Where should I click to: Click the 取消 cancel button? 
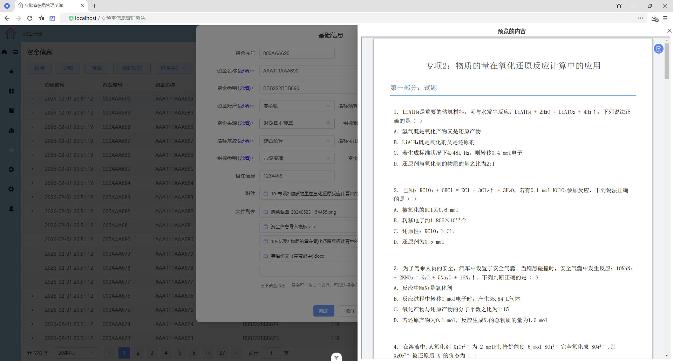click(x=348, y=311)
